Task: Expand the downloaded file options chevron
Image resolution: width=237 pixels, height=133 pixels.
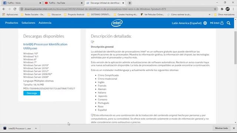Action: [x=36, y=128]
